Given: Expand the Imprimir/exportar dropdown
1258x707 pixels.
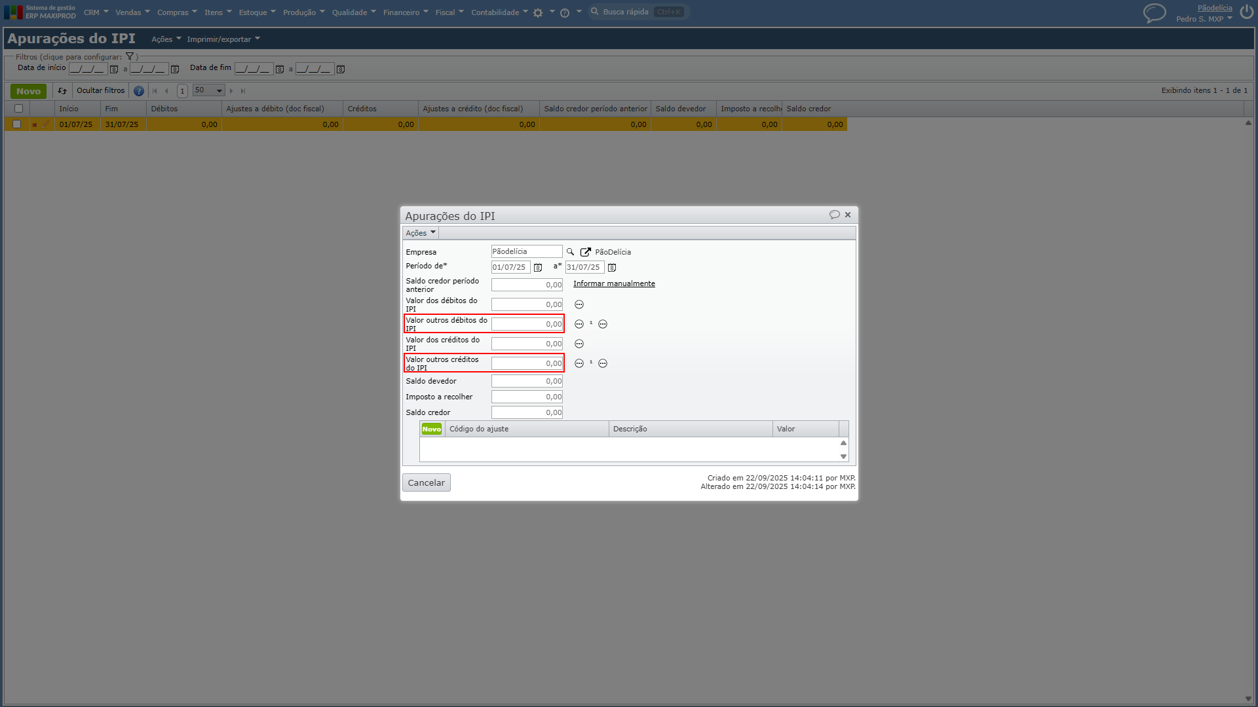Looking at the screenshot, I should [x=223, y=39].
